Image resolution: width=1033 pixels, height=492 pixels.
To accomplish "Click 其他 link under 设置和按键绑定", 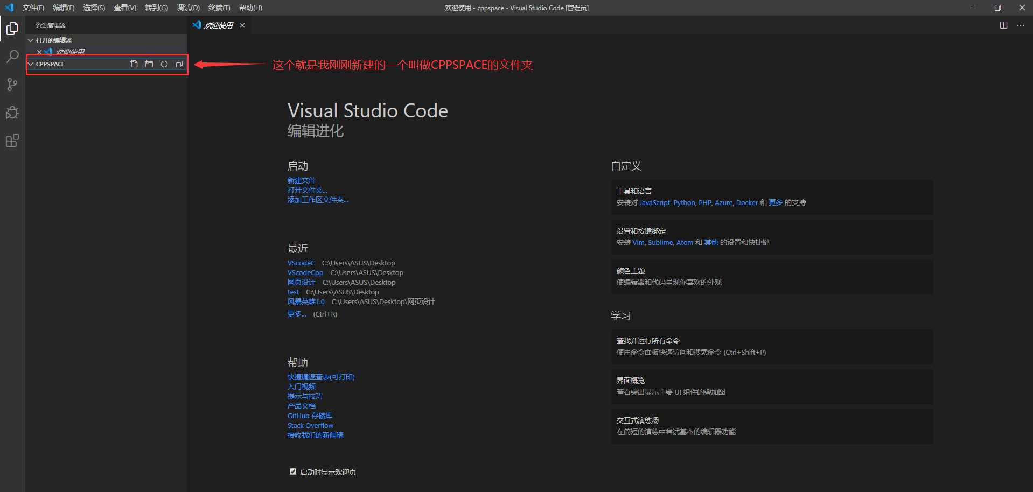I will [x=711, y=242].
